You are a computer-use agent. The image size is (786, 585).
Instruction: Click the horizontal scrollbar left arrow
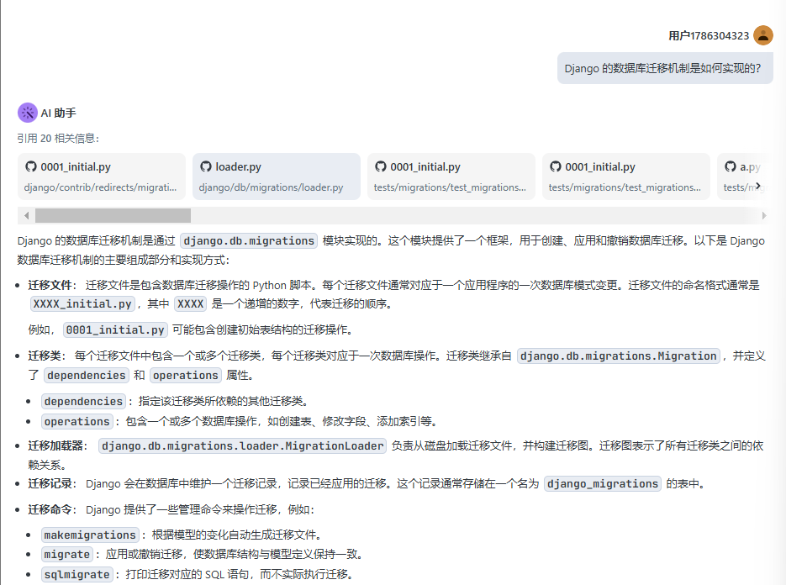coord(27,215)
